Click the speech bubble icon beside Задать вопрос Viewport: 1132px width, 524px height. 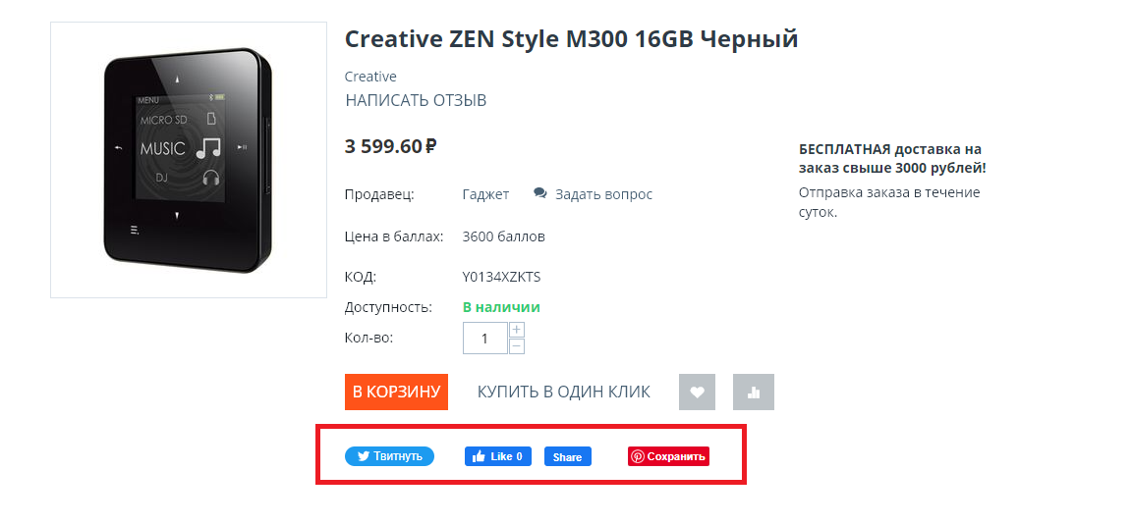[540, 193]
